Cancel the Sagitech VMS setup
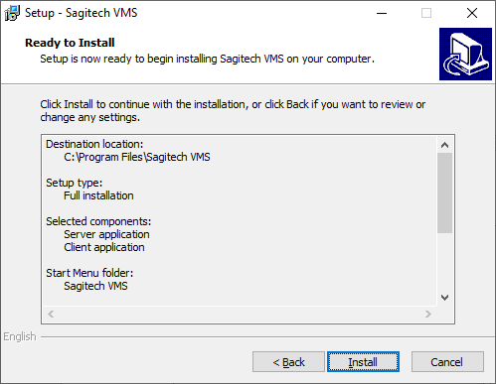This screenshot has width=496, height=384. click(447, 362)
